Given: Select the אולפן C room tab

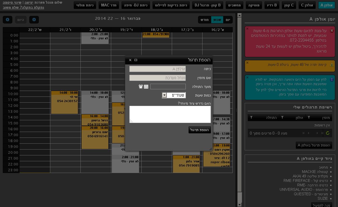Looking at the screenshot, I should click(307, 5).
